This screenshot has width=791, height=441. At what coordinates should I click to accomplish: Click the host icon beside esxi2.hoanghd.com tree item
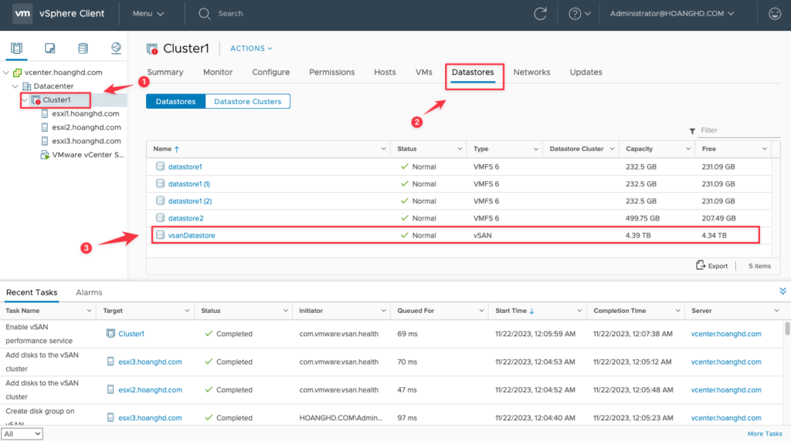pyautogui.click(x=45, y=127)
